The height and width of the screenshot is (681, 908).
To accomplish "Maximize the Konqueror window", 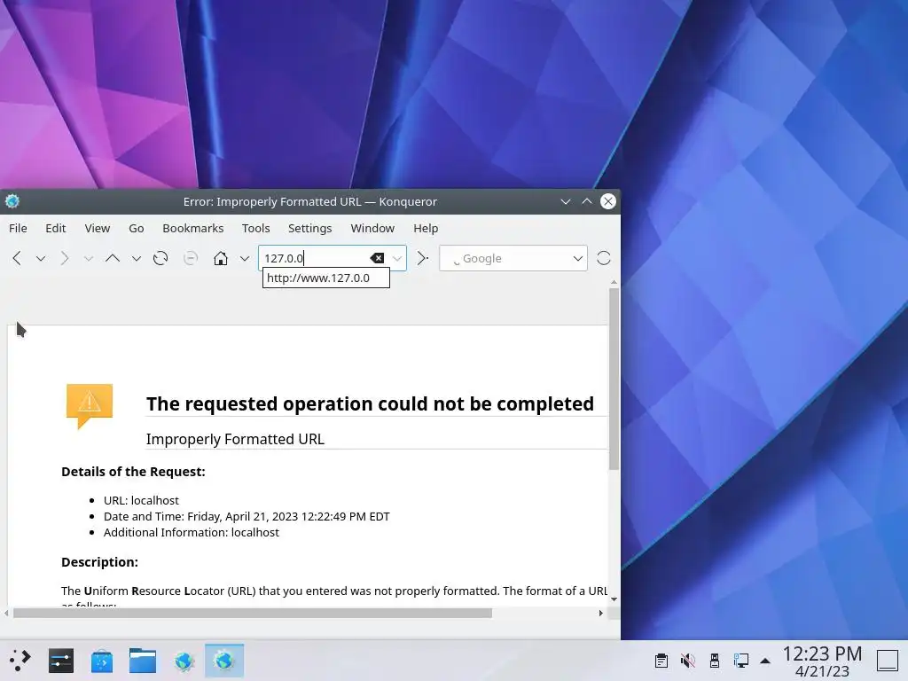I will 587,201.
